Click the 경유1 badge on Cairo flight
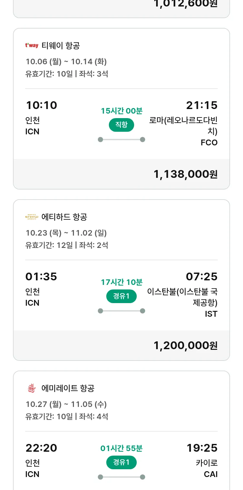This screenshot has height=490, width=243. 121,462
